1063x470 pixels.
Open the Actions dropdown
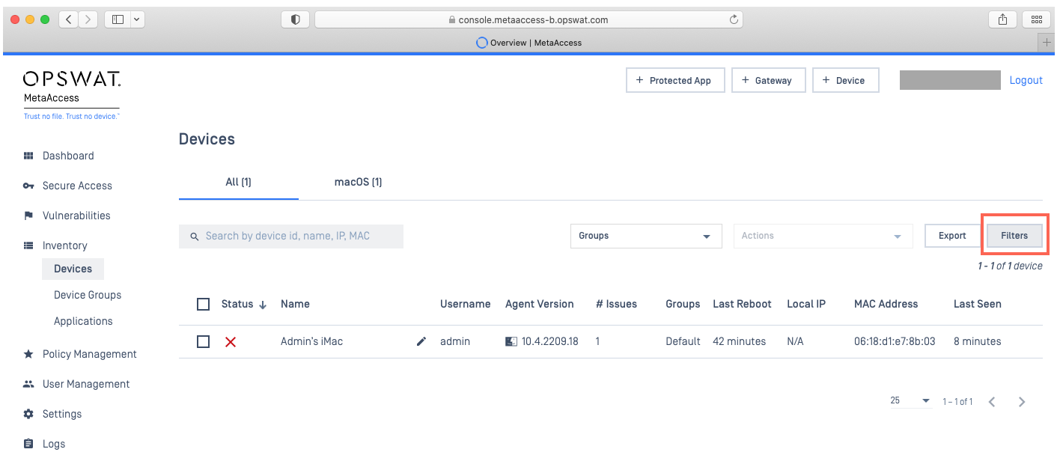click(823, 236)
